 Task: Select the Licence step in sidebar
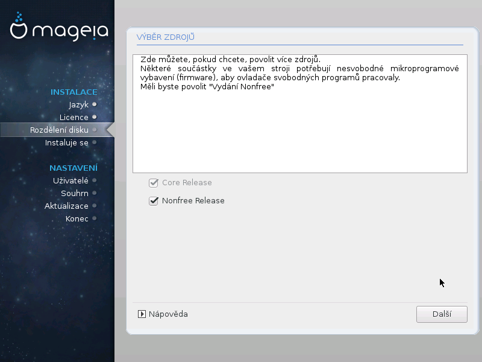pyautogui.click(x=74, y=117)
